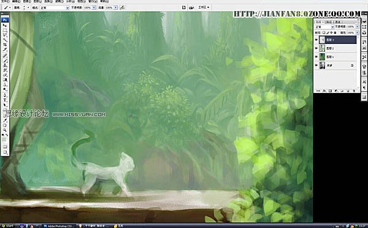Click taskbar clock showing 13:27
Viewport: 368px width, 228px height.
362,226
